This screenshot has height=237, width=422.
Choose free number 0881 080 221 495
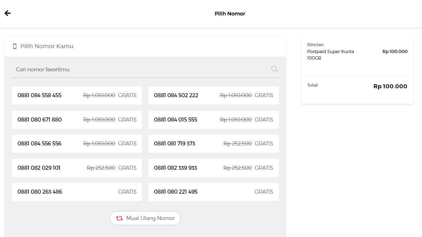(x=213, y=192)
